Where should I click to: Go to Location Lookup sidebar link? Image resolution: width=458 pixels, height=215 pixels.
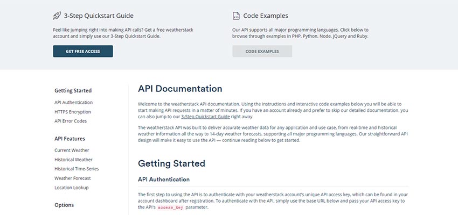[72, 188]
